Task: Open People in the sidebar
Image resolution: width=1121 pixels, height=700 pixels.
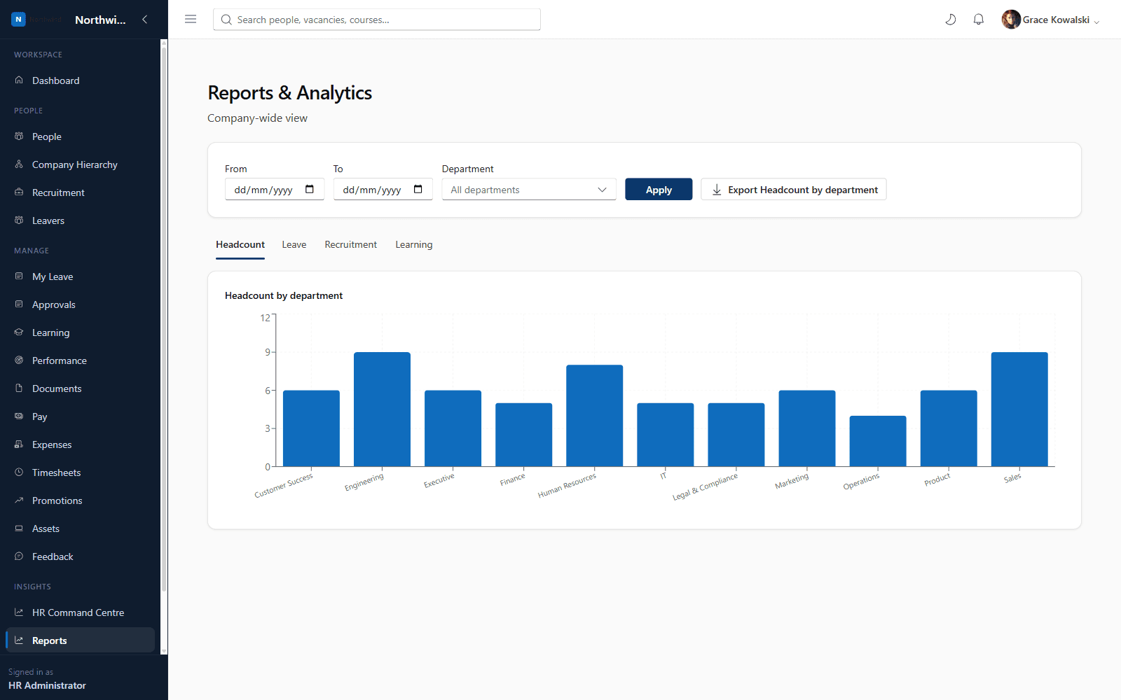Action: (80, 136)
